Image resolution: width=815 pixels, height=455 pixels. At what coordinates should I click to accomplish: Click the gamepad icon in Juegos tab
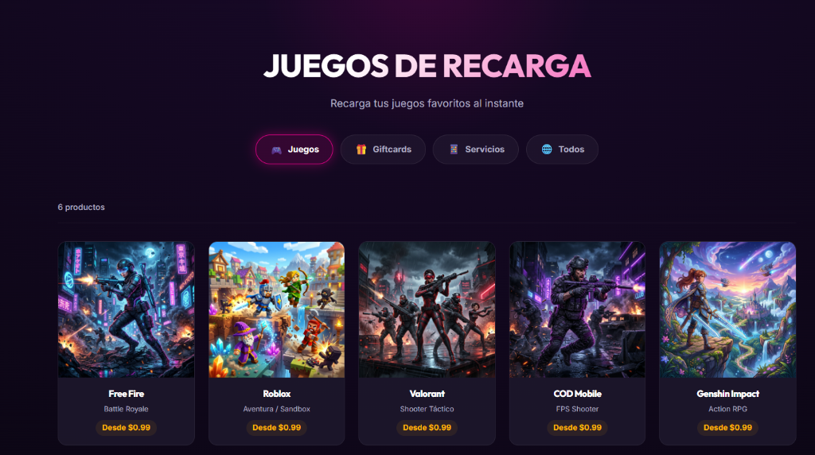click(x=276, y=150)
